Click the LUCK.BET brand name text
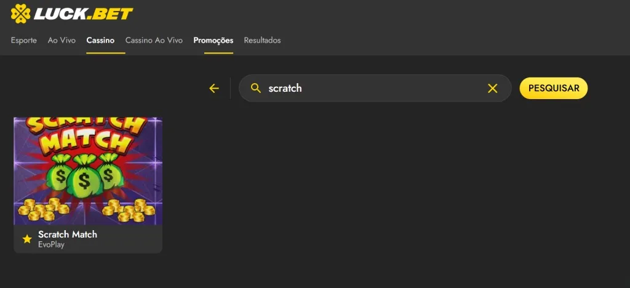The width and height of the screenshot is (630, 288). (83, 13)
